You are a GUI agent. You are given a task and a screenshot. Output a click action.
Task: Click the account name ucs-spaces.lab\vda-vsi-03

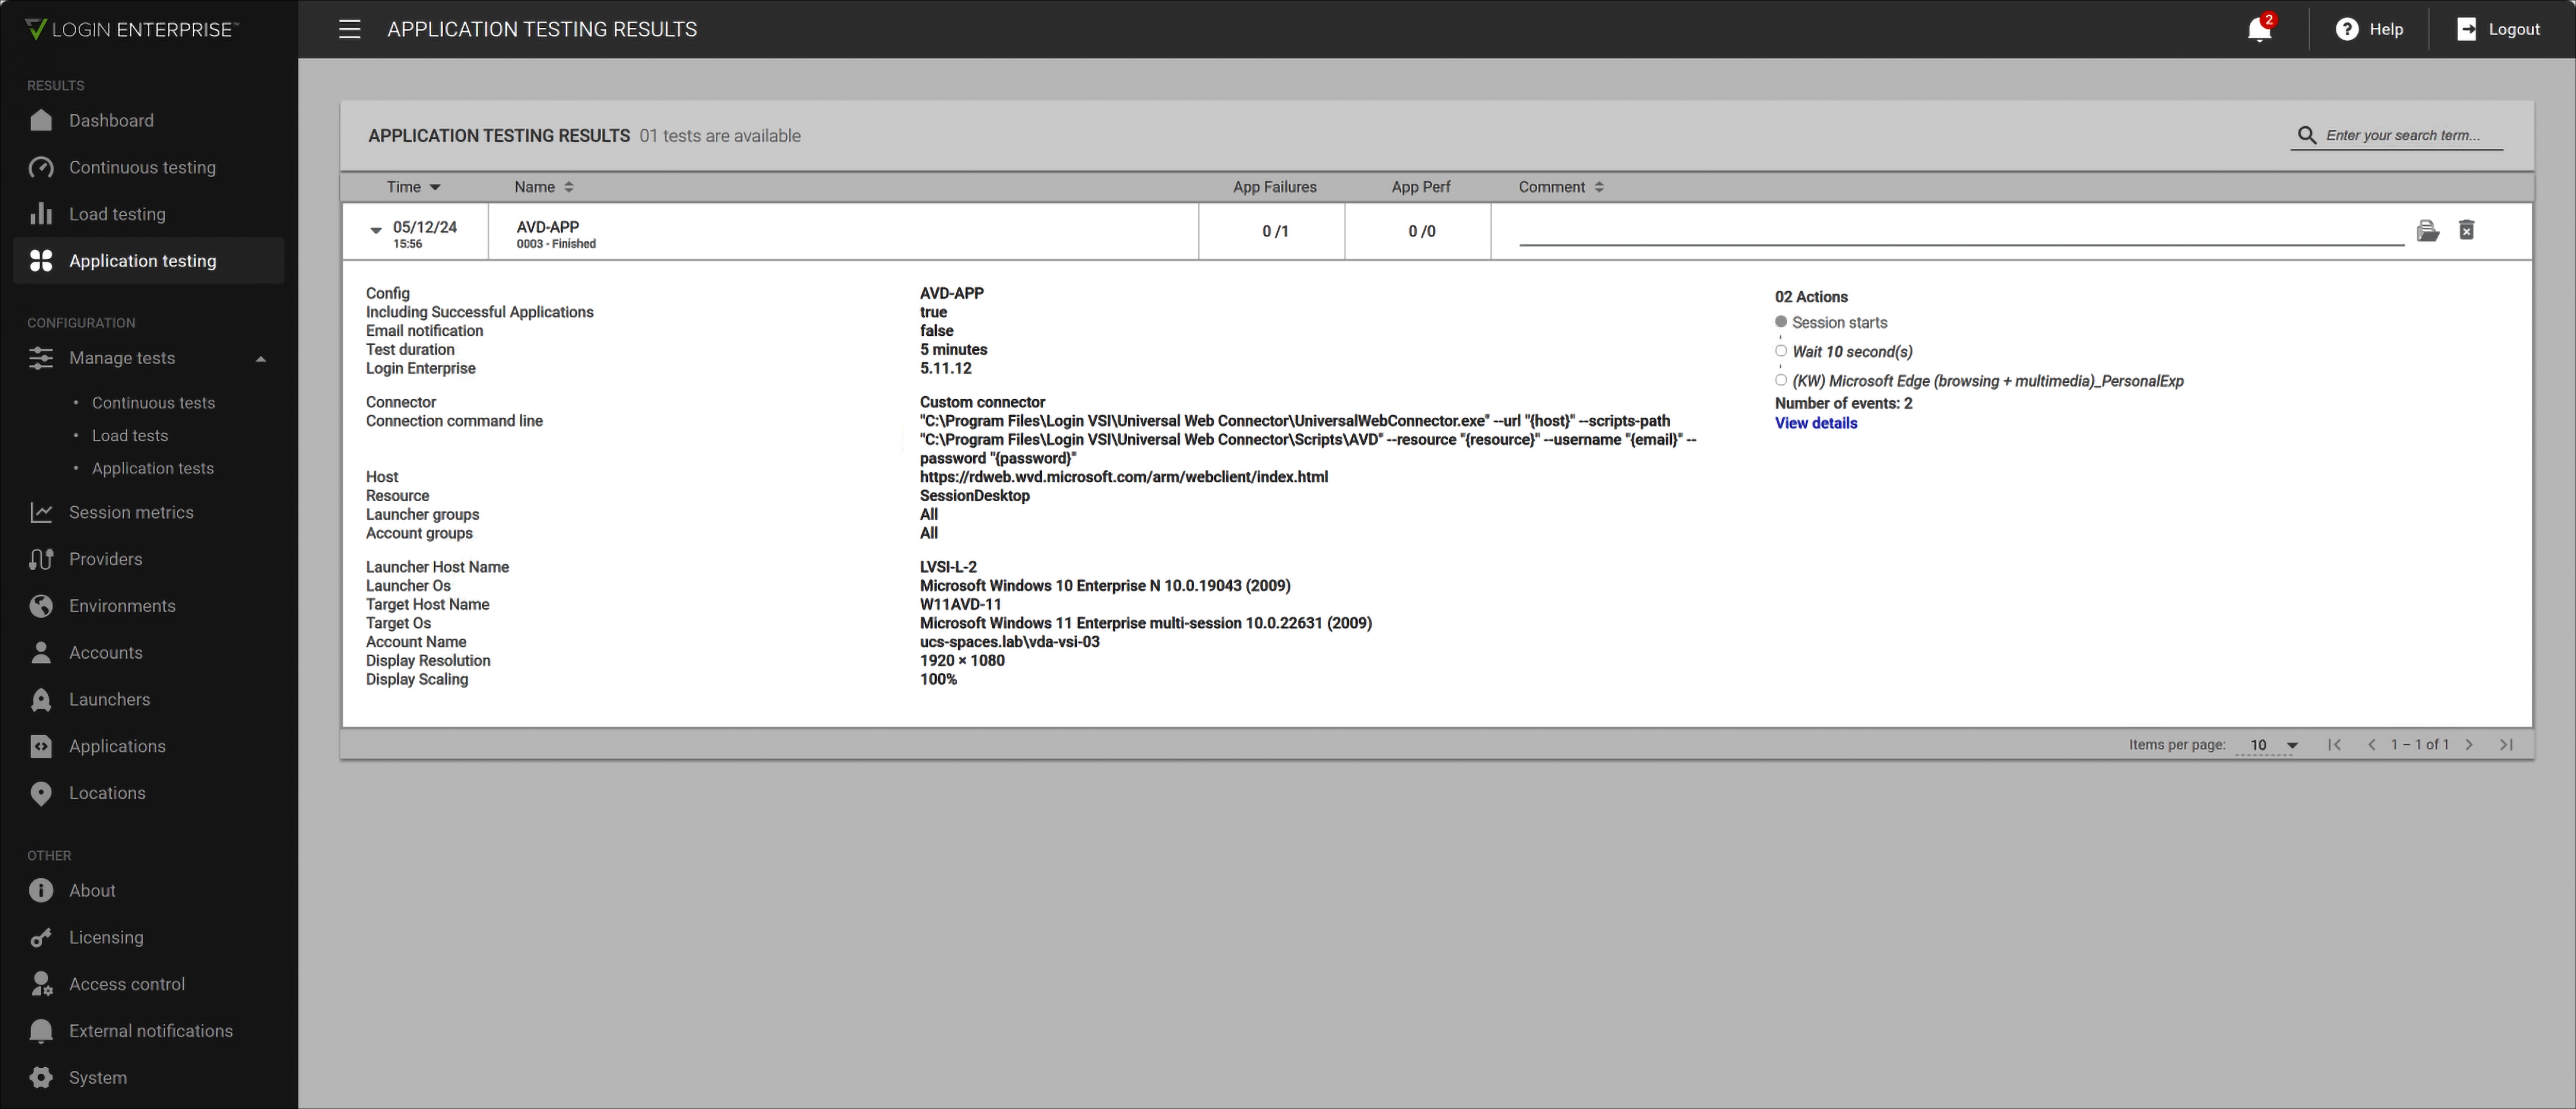[1010, 642]
